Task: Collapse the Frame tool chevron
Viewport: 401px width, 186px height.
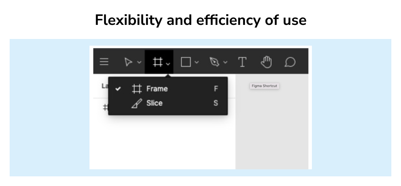Action: pos(168,64)
